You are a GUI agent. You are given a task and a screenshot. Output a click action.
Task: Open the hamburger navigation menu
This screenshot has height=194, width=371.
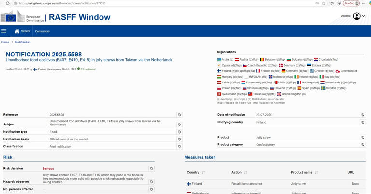[x=4, y=31]
